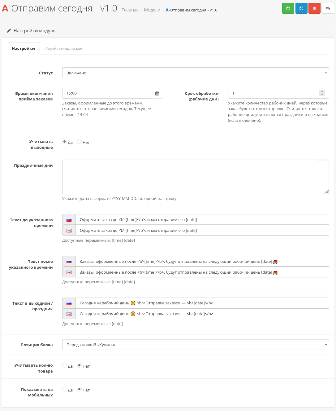This screenshot has width=336, height=411.
Task: Click the Russian flag beside the before-time text
Action: (69, 220)
